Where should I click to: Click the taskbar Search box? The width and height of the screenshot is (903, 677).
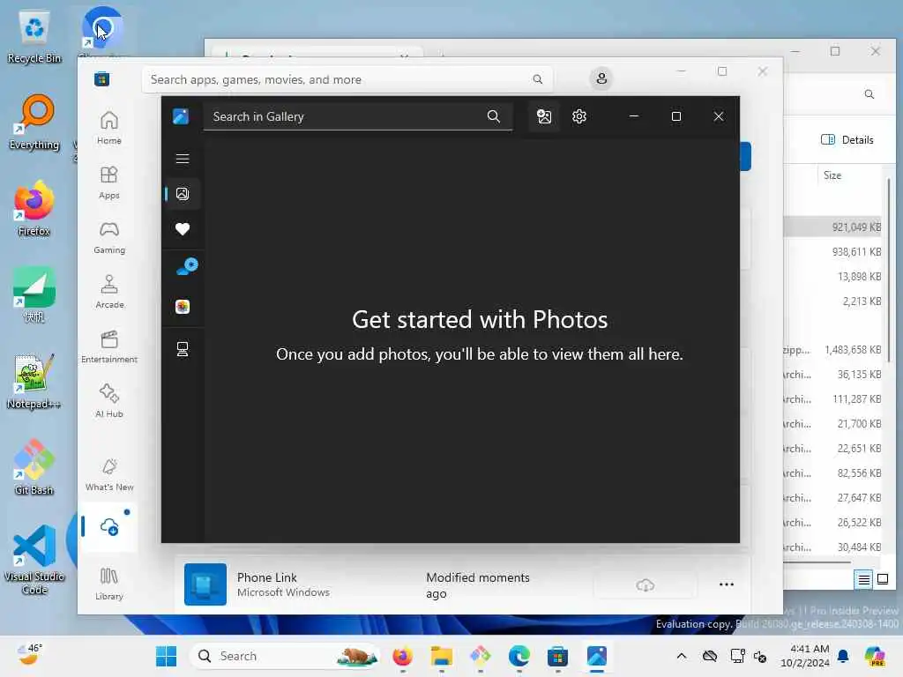285,656
